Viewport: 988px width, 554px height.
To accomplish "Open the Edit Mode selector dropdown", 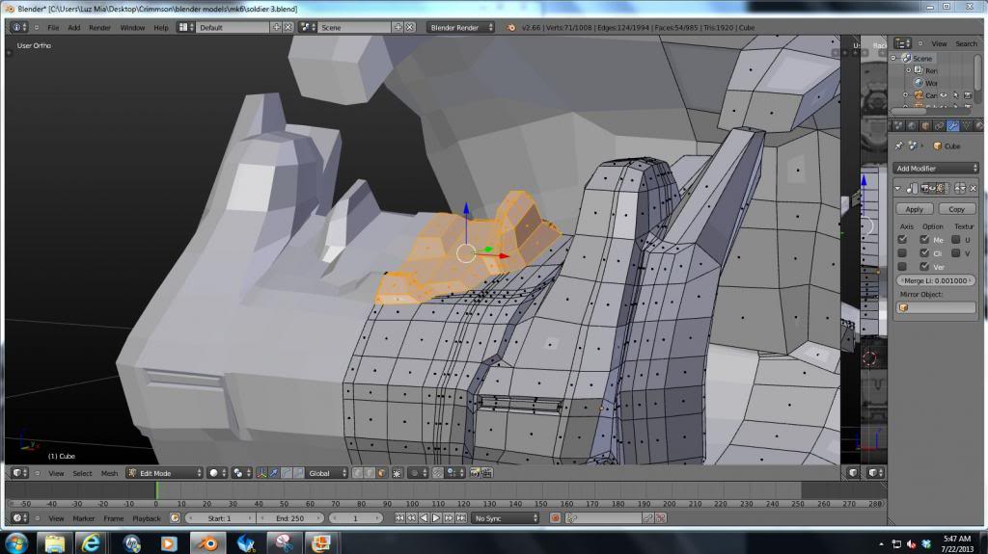I will [x=164, y=473].
